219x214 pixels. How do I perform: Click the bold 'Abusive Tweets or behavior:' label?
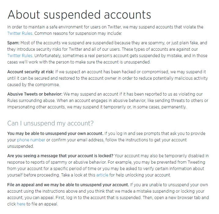(35, 94)
